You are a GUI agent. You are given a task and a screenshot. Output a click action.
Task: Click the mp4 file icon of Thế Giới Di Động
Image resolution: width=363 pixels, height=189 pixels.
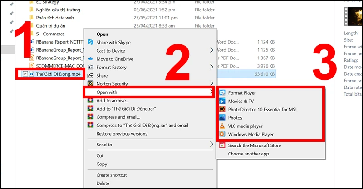31,74
